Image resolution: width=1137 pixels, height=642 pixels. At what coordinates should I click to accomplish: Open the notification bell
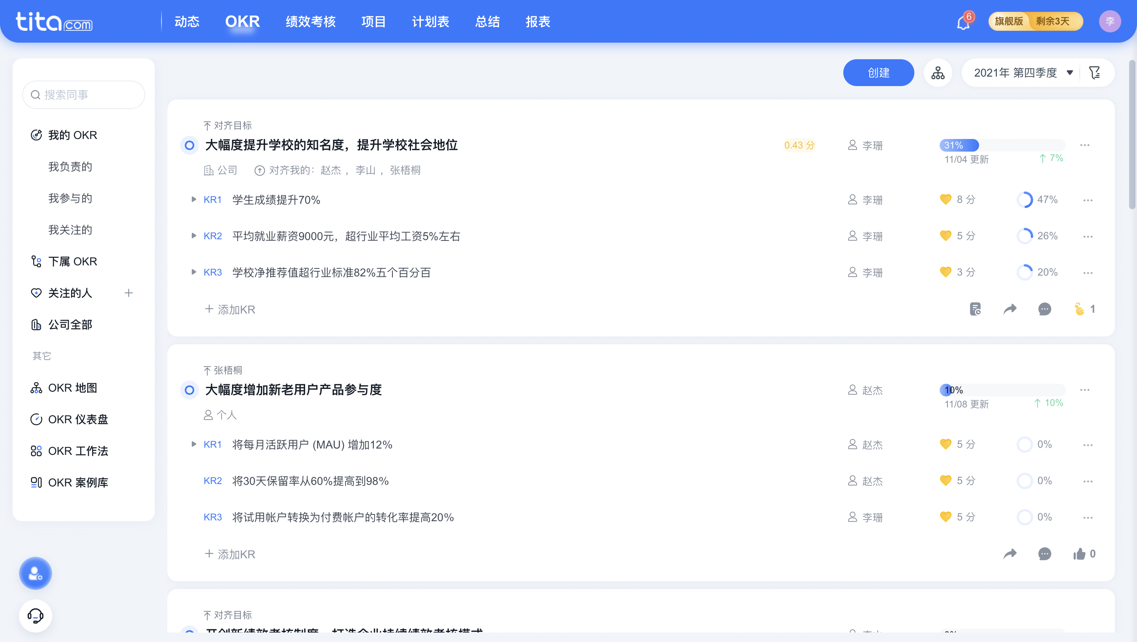pos(963,22)
